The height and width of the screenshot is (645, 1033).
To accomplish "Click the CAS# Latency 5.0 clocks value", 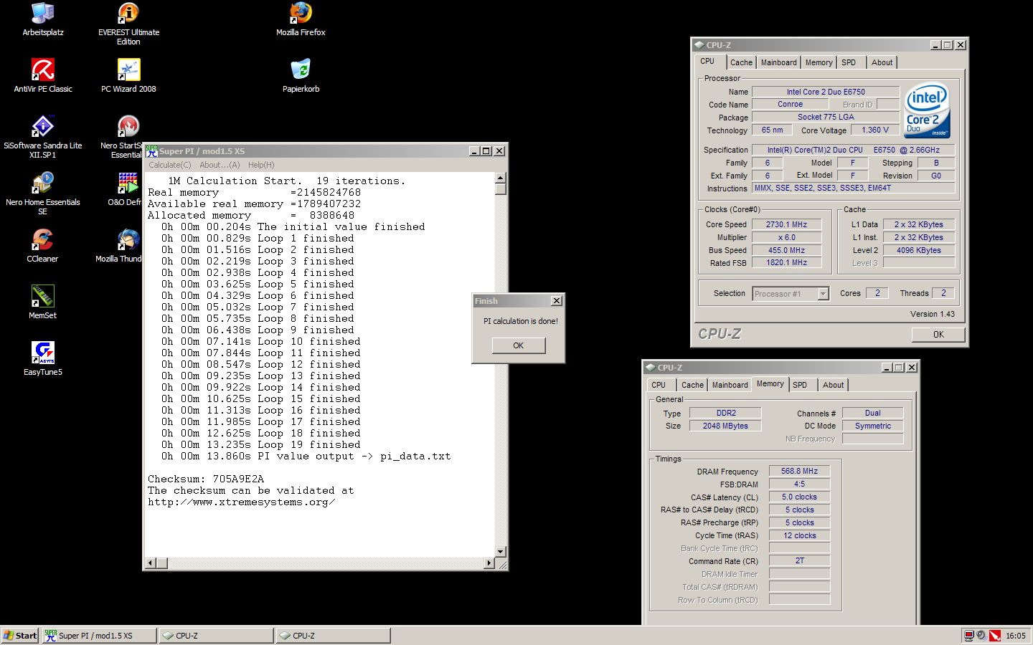I will 799,497.
